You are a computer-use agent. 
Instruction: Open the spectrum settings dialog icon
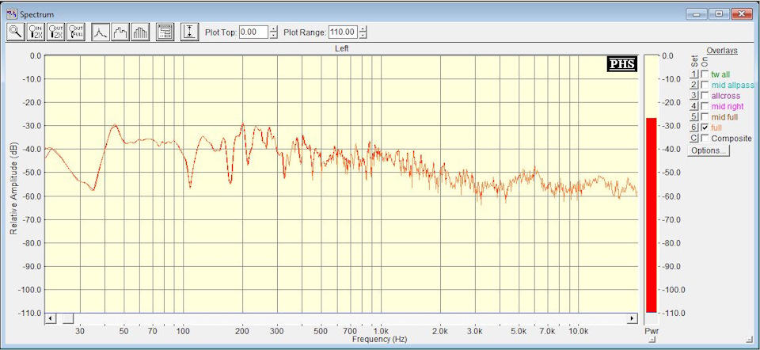click(165, 32)
